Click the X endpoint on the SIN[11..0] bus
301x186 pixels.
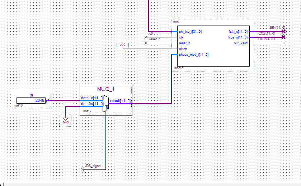283,32
